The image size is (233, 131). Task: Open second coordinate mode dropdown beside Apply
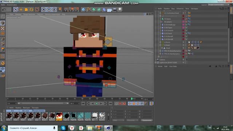pyautogui.click(x=132, y=120)
